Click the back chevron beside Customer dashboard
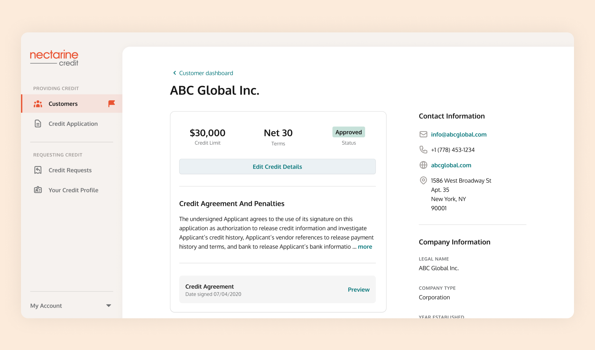The image size is (595, 350). click(174, 73)
